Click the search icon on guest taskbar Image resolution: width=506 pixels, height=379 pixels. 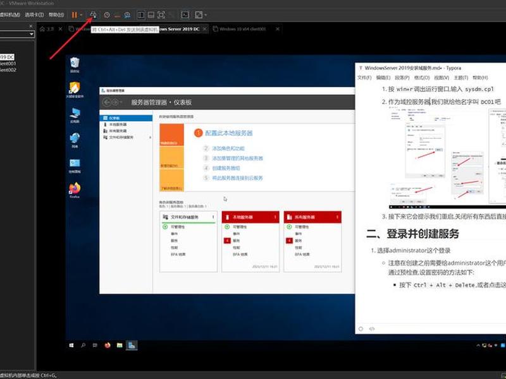click(83, 345)
